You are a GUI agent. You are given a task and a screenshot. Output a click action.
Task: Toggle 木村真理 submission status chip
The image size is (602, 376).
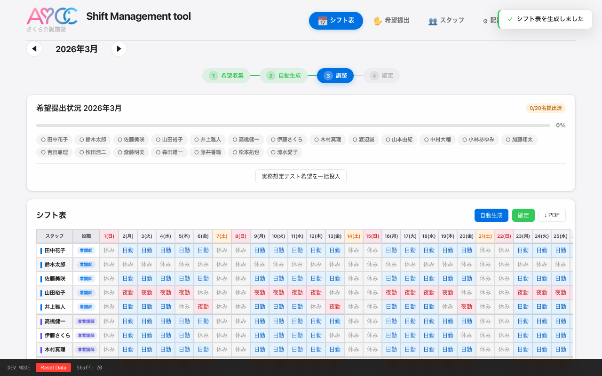[x=328, y=140]
